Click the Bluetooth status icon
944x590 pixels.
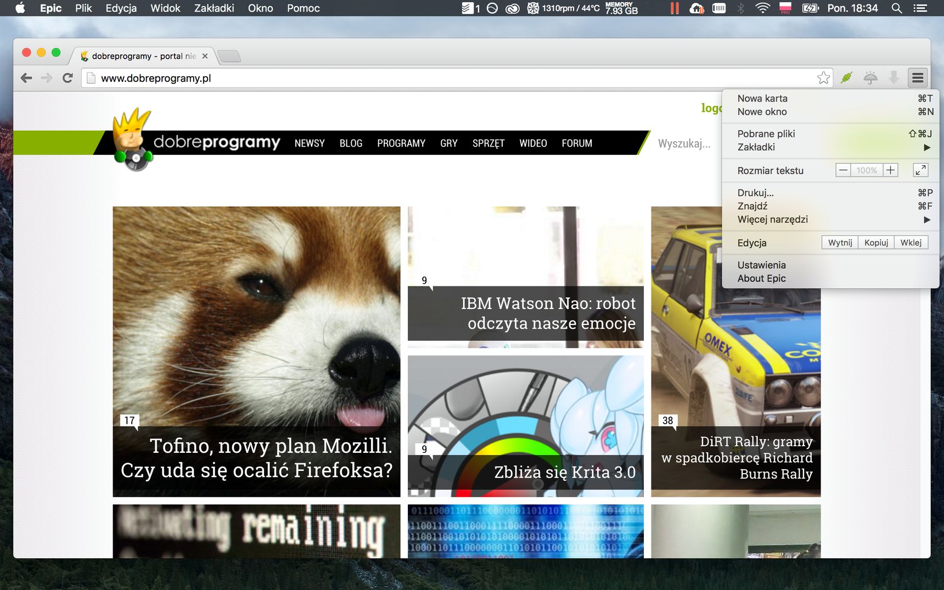(x=740, y=8)
